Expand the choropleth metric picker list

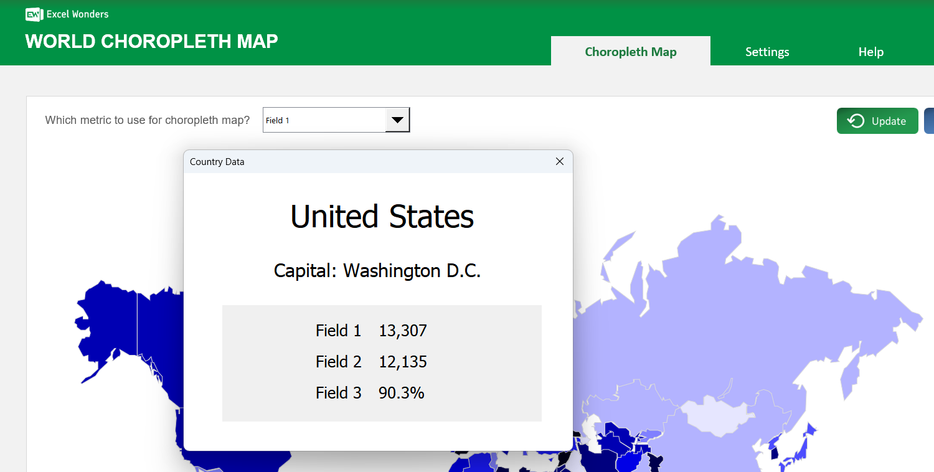coord(397,120)
